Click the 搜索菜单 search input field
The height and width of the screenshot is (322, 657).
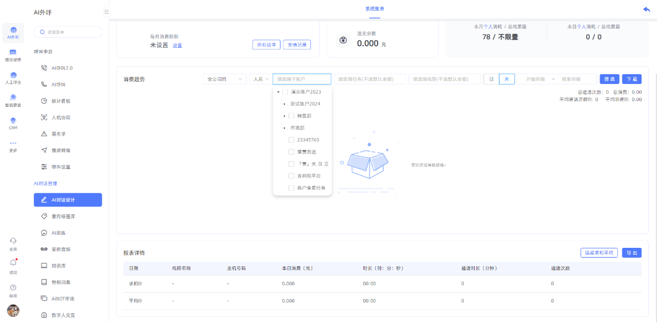pos(68,32)
